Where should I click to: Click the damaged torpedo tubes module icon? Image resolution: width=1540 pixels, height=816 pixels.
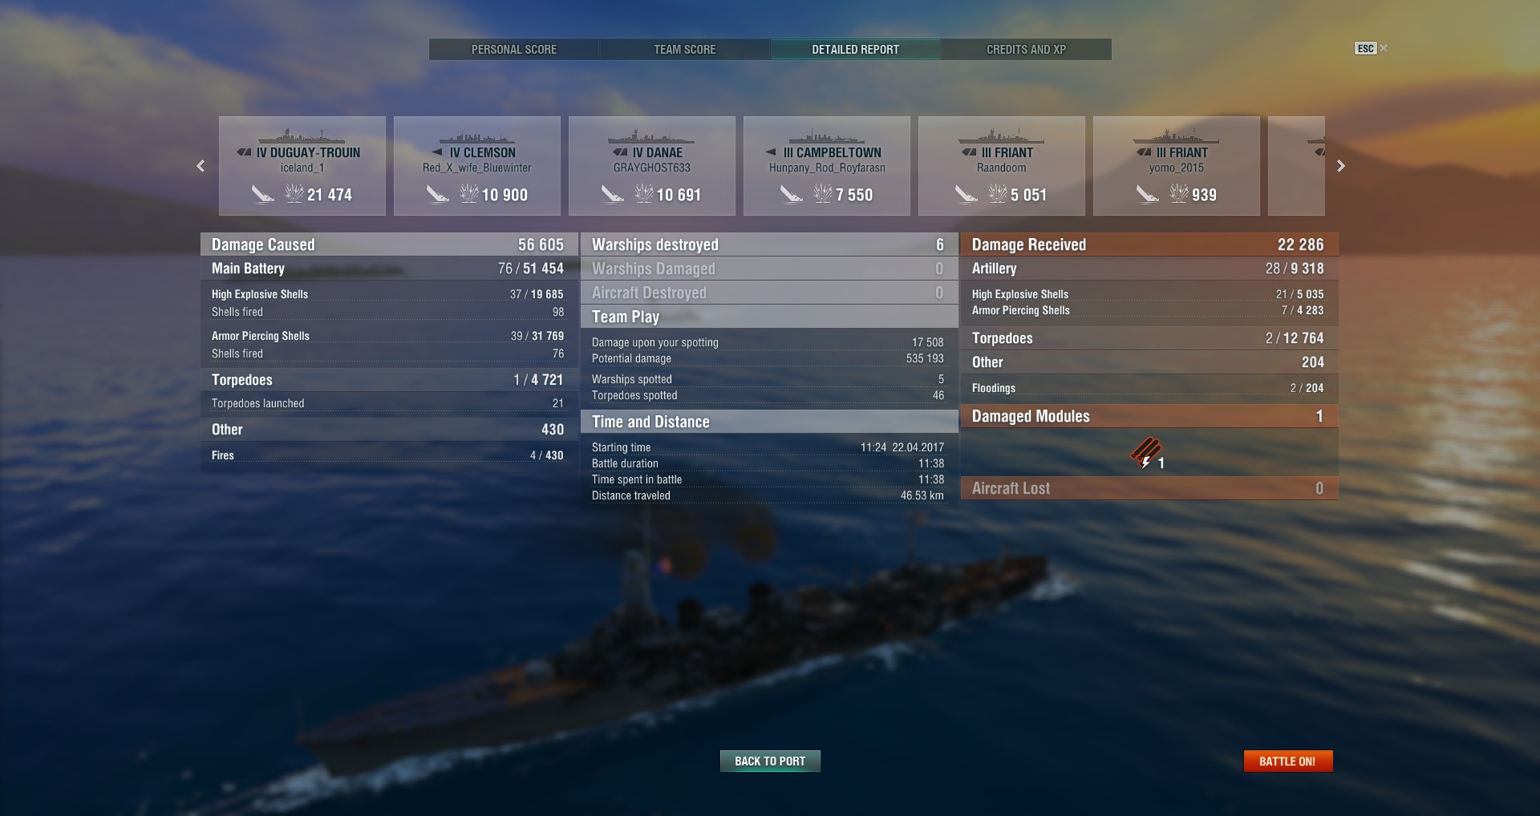1146,453
